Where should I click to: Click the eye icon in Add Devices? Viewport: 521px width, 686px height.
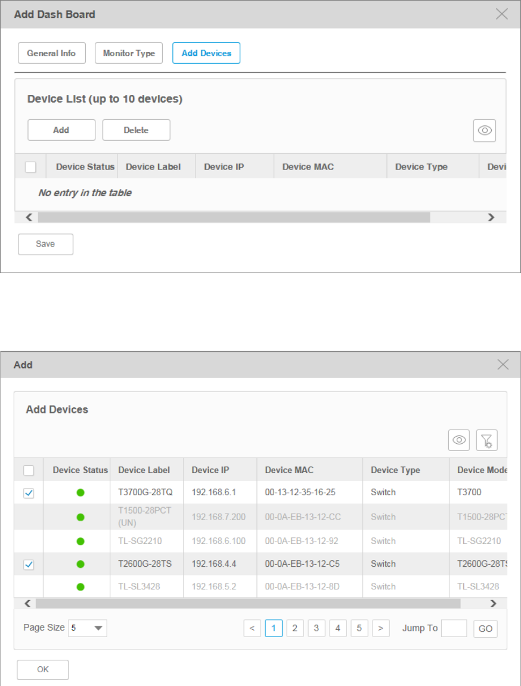[x=459, y=440]
